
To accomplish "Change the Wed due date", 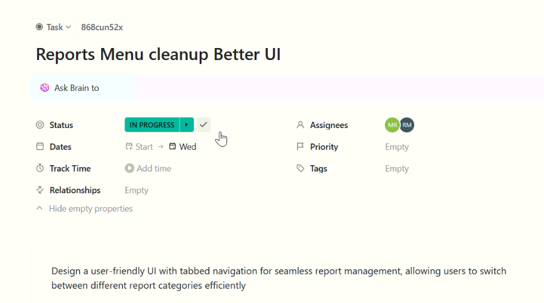I will pyautogui.click(x=182, y=147).
